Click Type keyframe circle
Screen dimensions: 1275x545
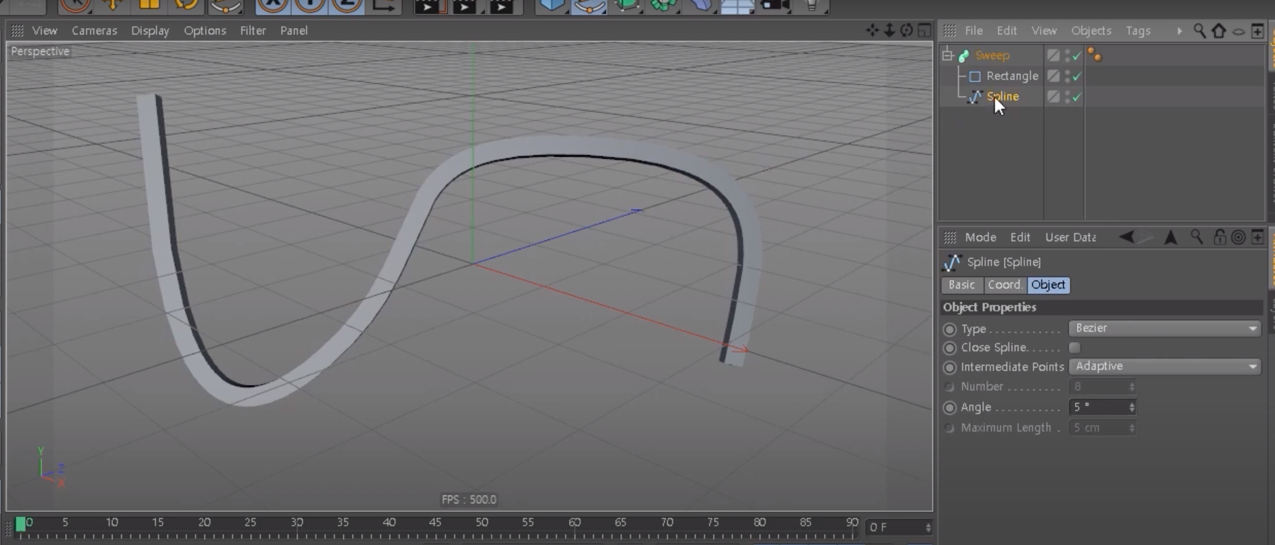point(949,329)
